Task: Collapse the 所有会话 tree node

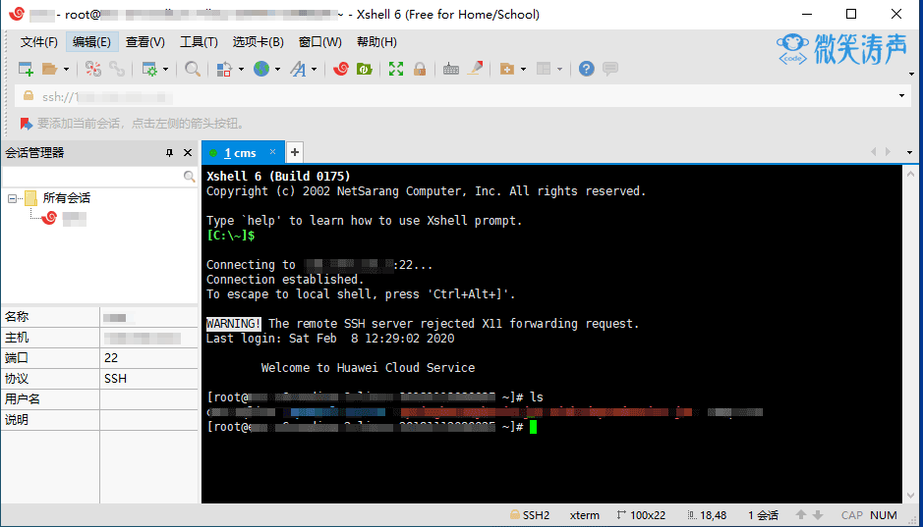Action: (12, 198)
